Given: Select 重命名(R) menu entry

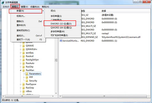Looking at the screenshot, I should pos(27,25).
